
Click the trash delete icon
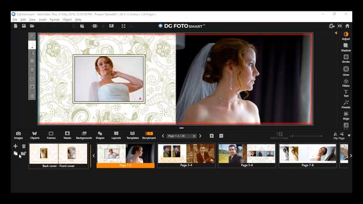[24, 146]
